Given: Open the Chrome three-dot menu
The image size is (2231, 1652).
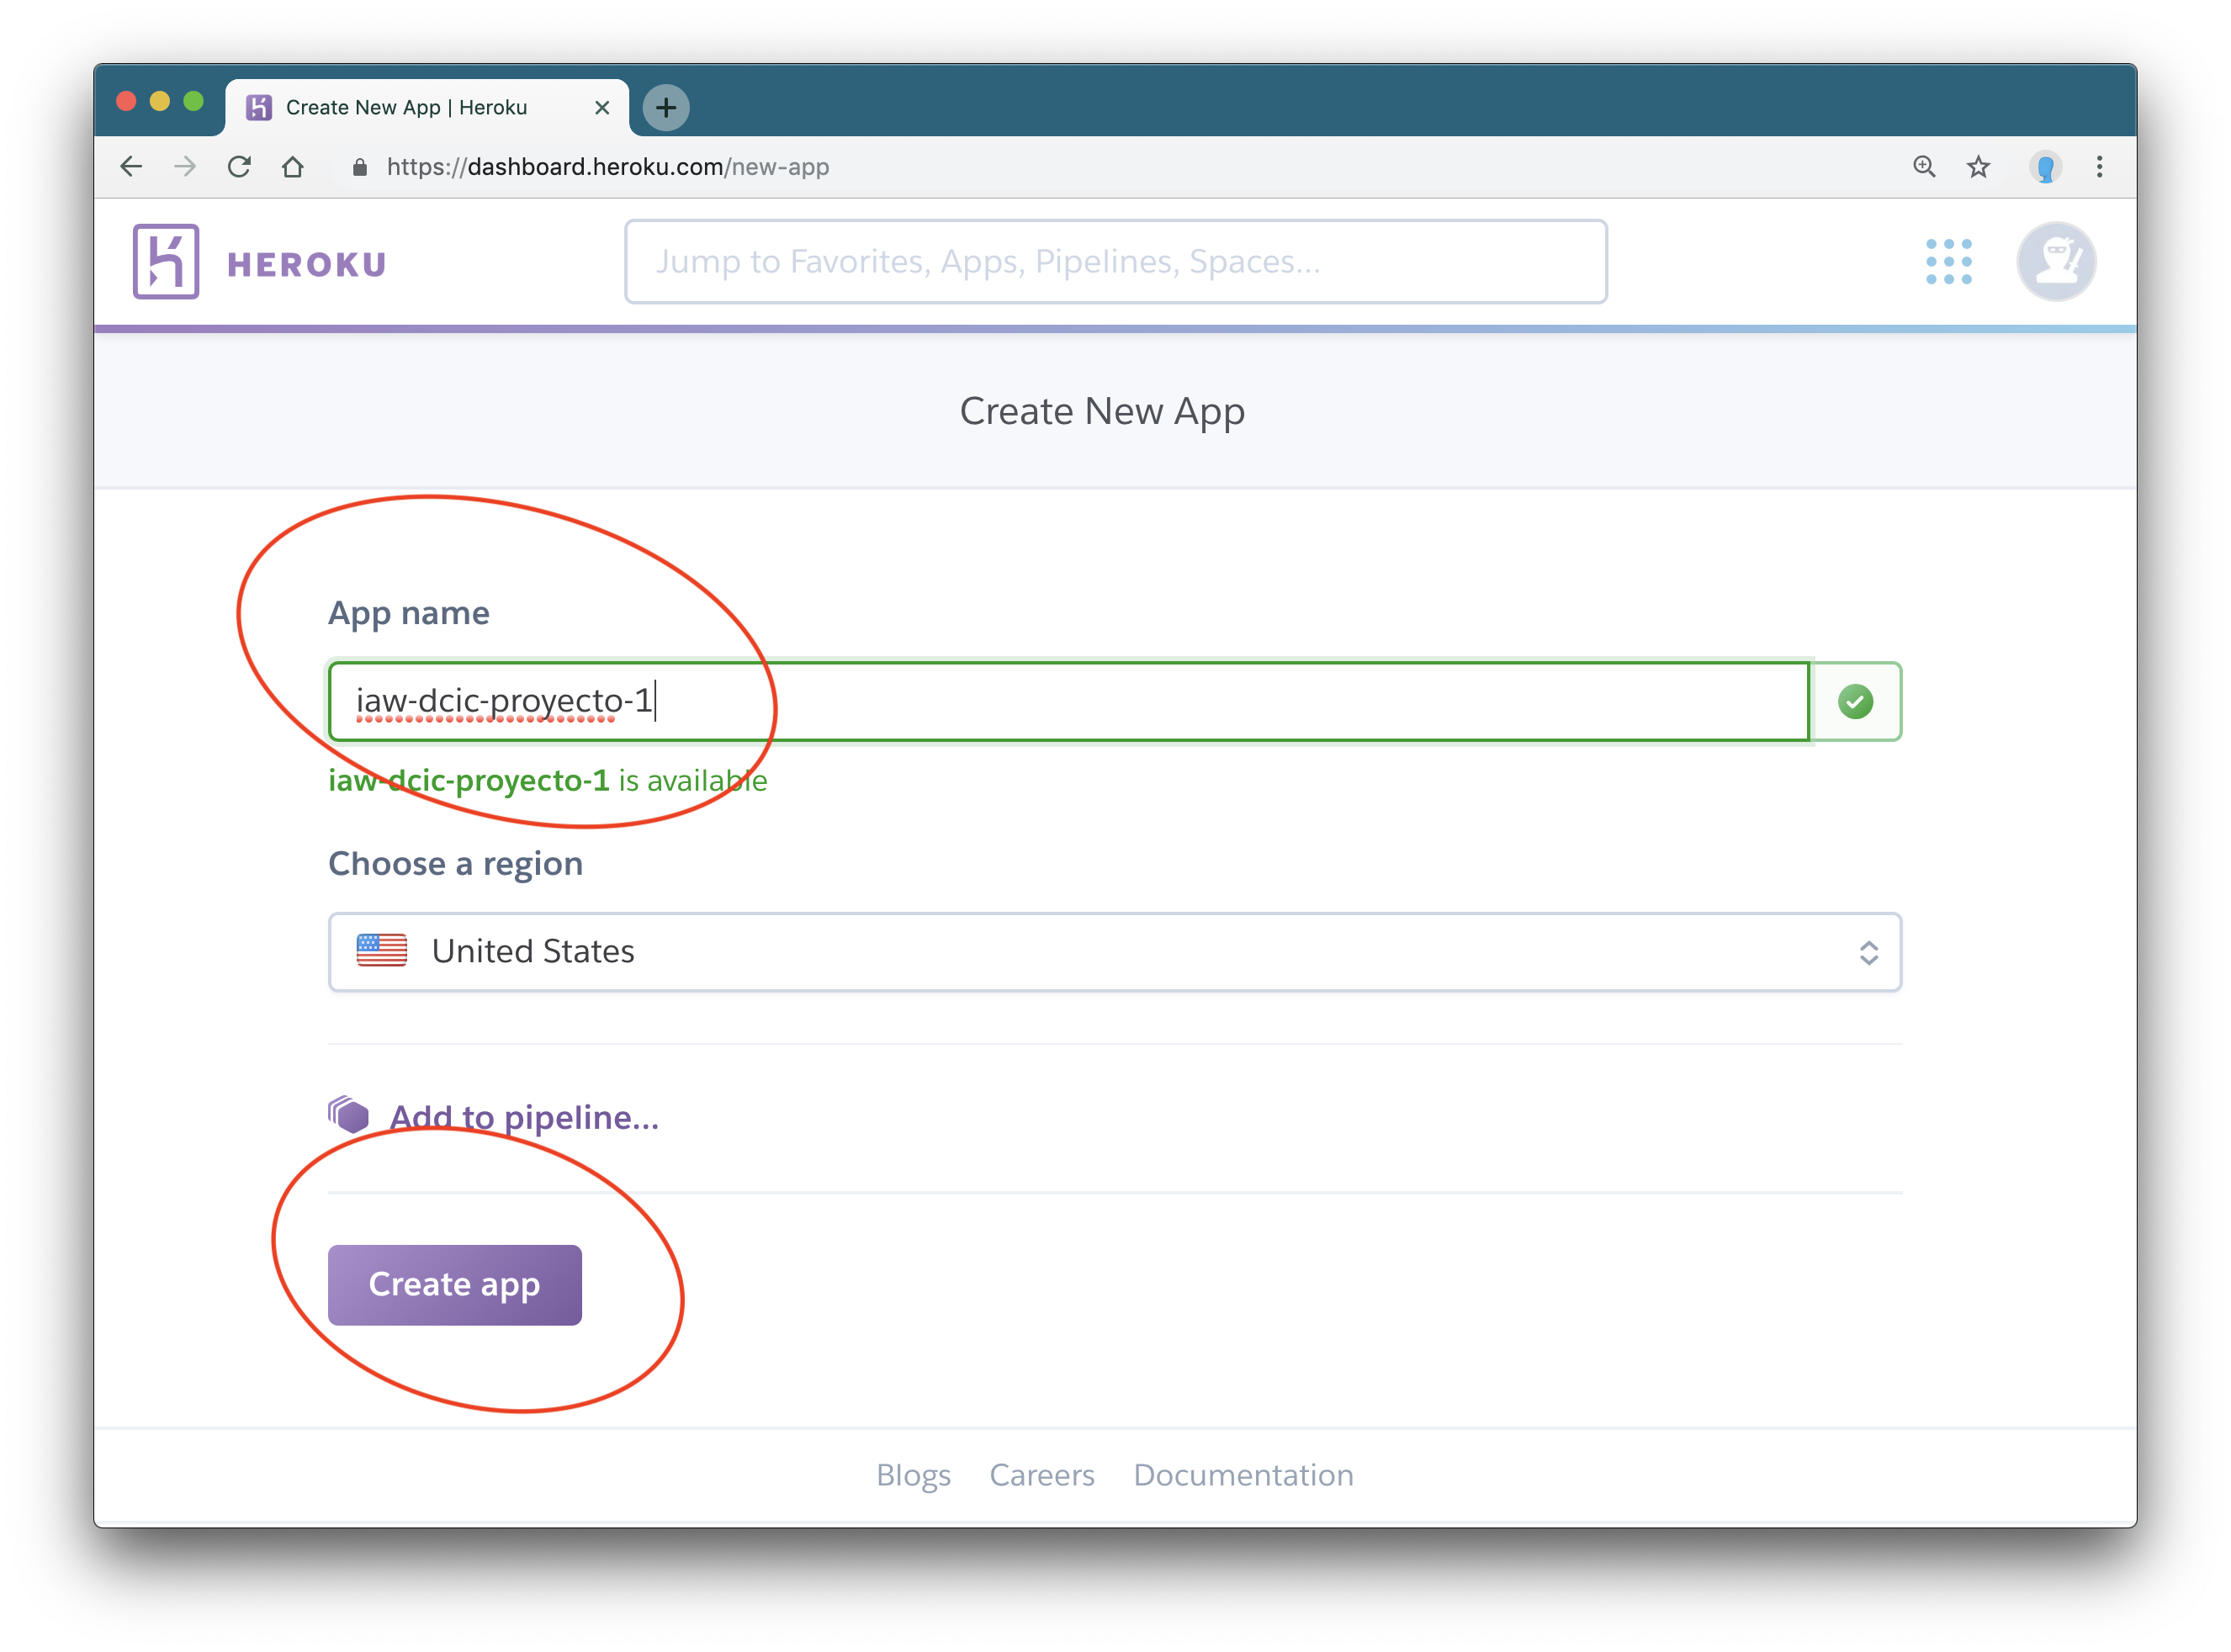Looking at the screenshot, I should [2099, 167].
